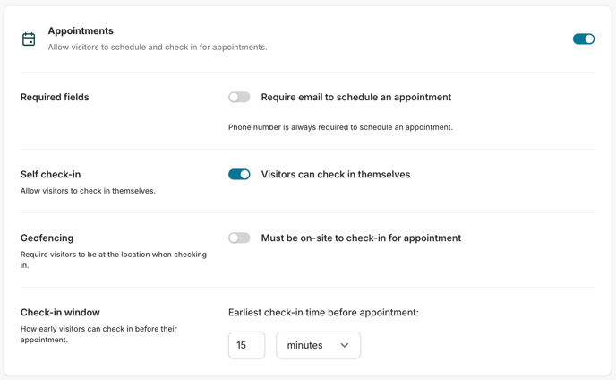This screenshot has width=616, height=380.
Task: Click the Appointments calendar icon
Action: 29,39
